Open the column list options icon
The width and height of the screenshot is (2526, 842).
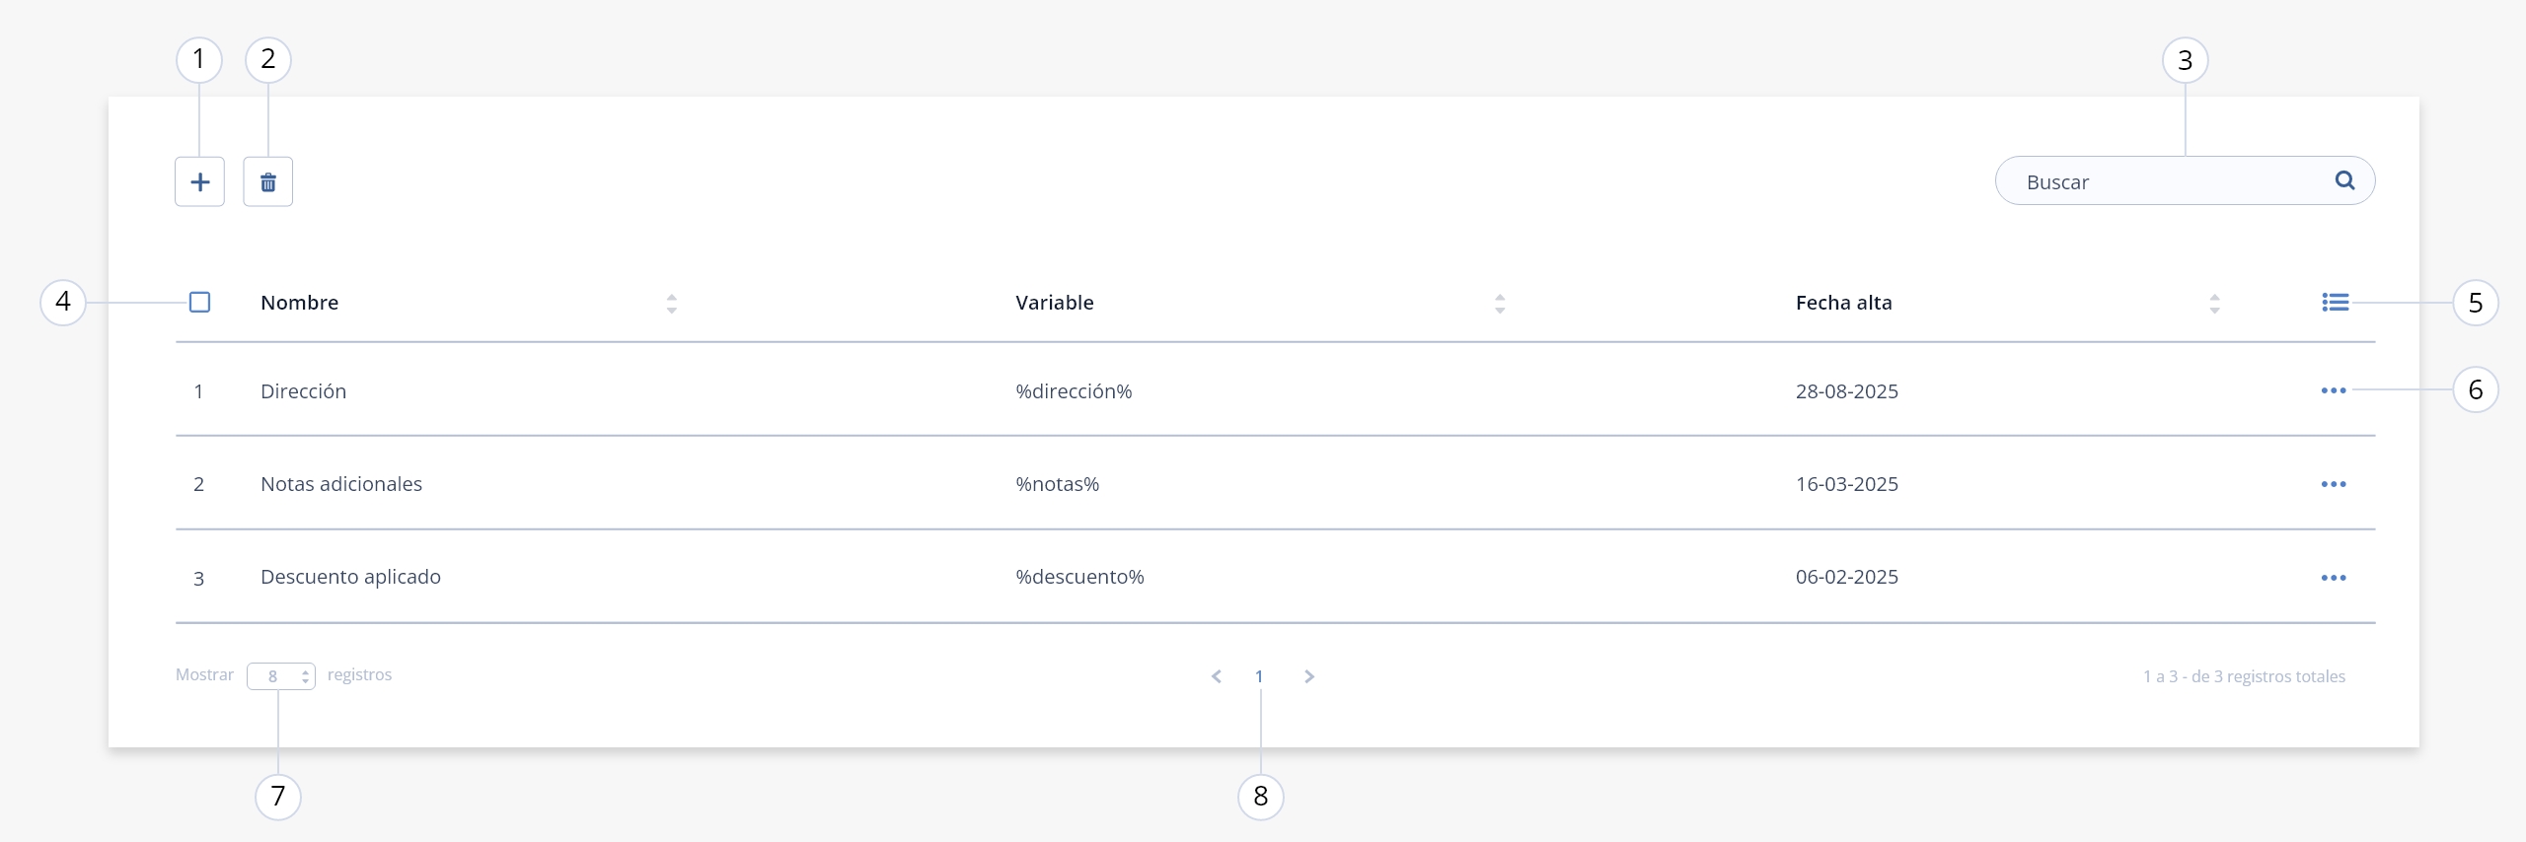2335,302
